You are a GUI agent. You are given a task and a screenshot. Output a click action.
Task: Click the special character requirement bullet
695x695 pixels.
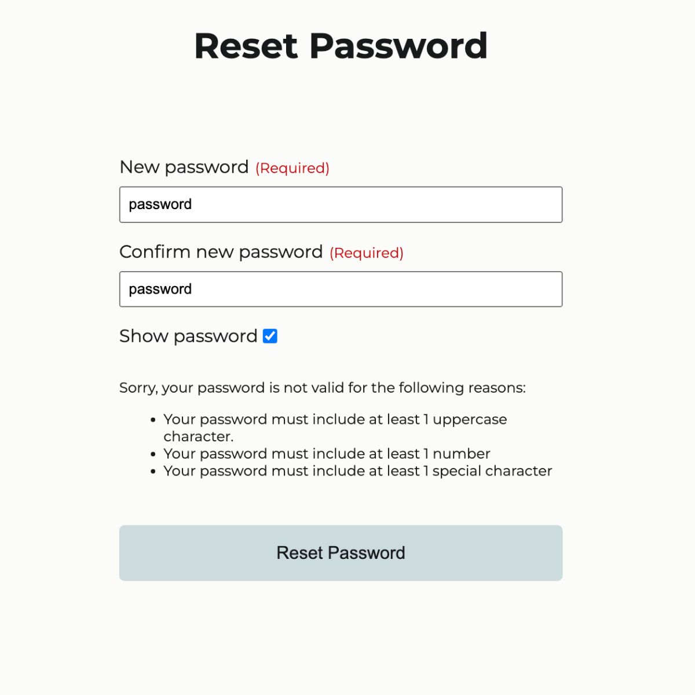[x=358, y=471]
